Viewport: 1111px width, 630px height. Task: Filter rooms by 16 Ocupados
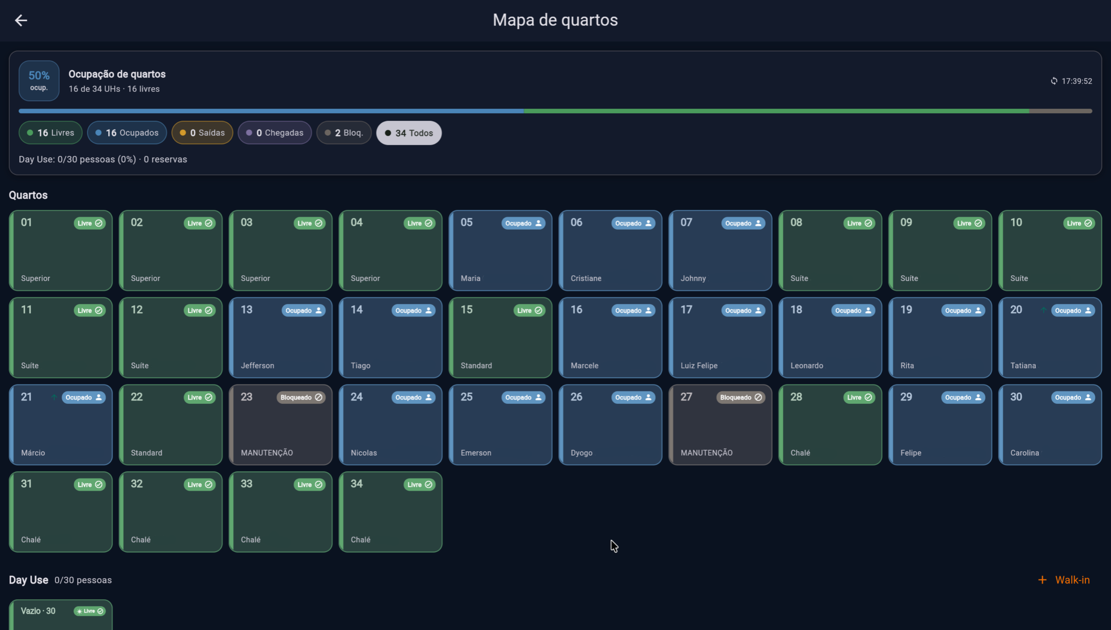pos(127,133)
